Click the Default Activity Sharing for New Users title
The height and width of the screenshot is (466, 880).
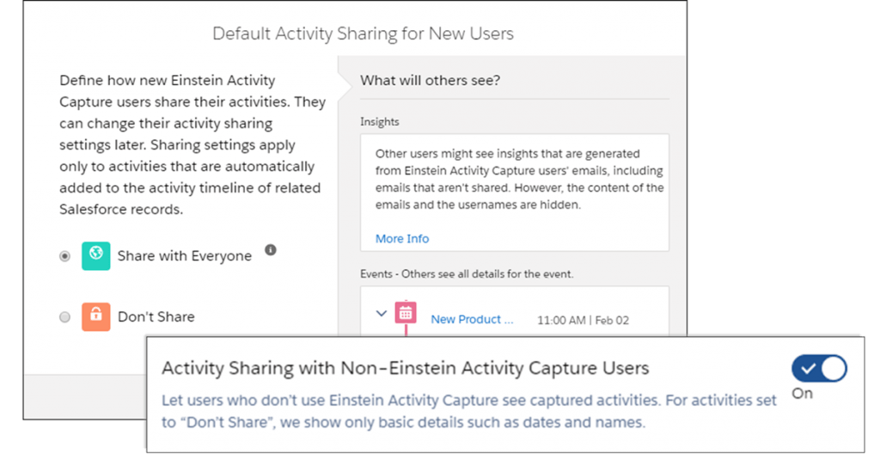(364, 34)
